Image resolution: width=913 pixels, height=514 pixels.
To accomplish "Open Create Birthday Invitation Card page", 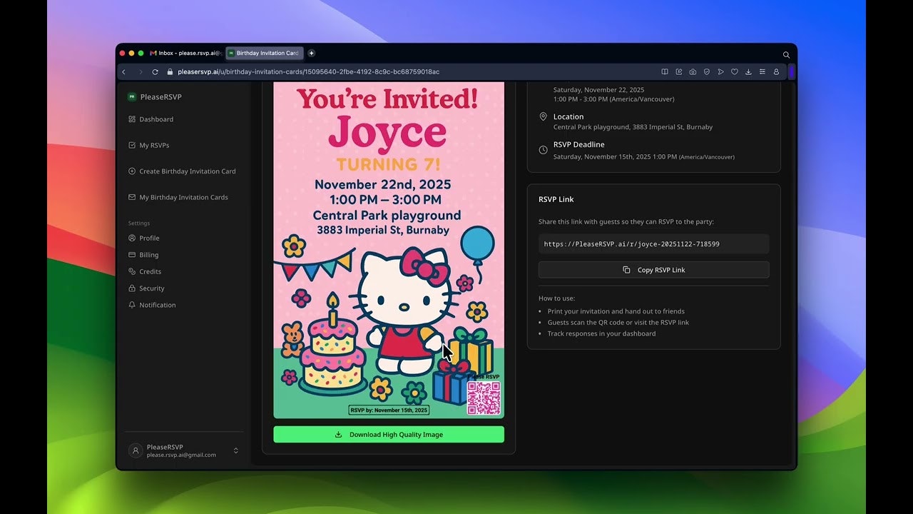I will click(187, 171).
